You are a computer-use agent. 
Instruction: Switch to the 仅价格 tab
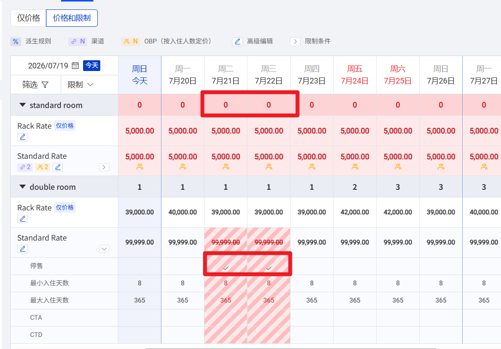click(28, 18)
